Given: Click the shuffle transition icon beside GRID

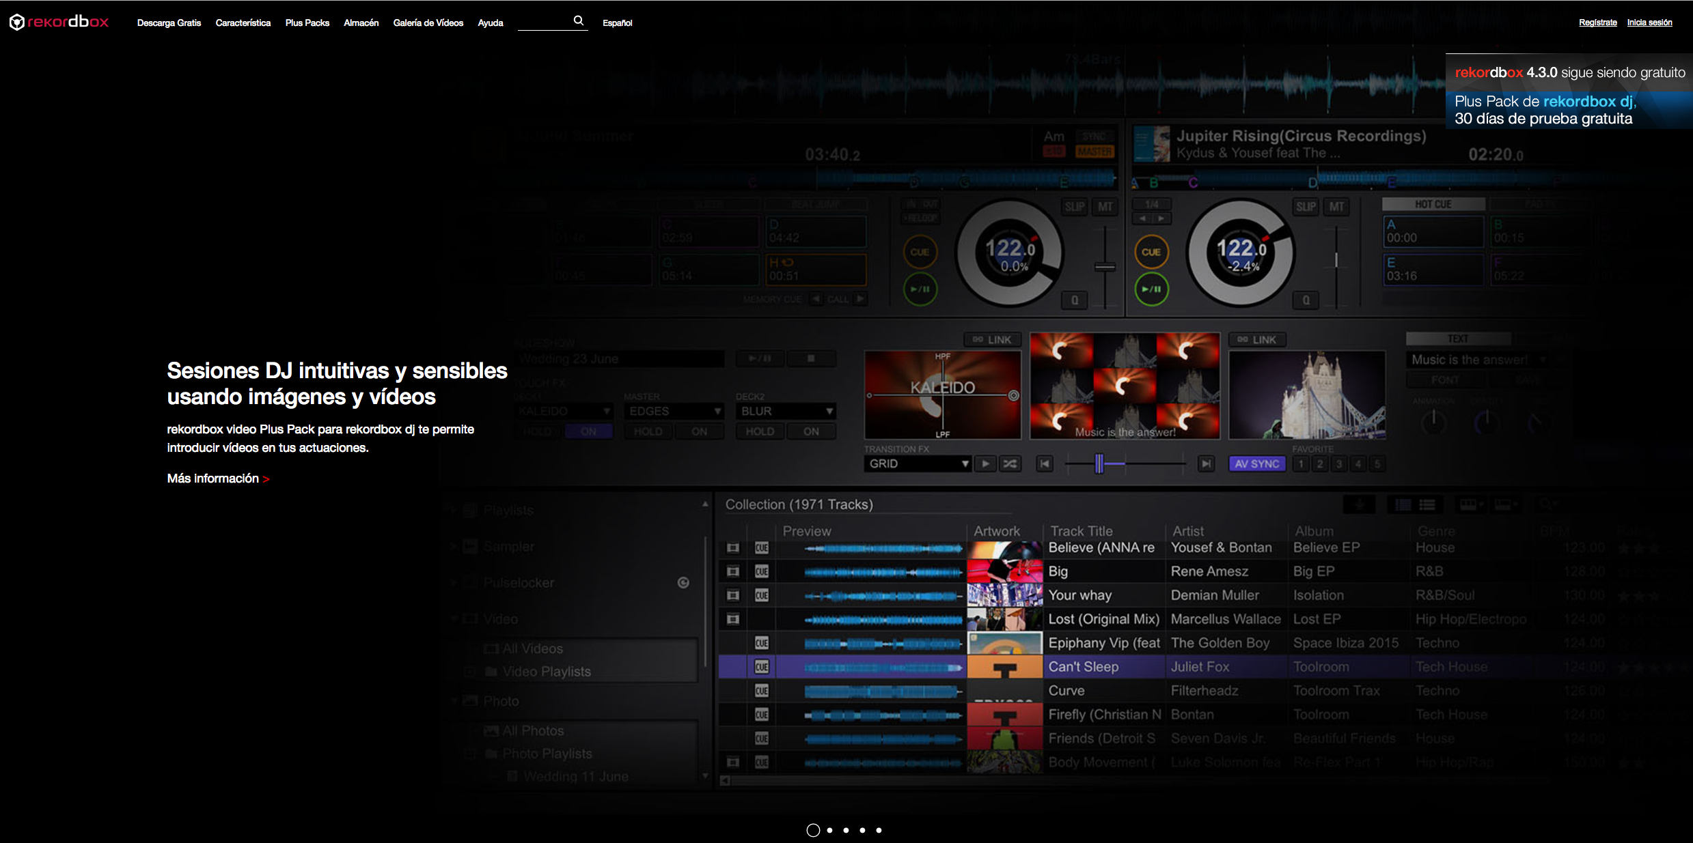Looking at the screenshot, I should pos(1010,464).
